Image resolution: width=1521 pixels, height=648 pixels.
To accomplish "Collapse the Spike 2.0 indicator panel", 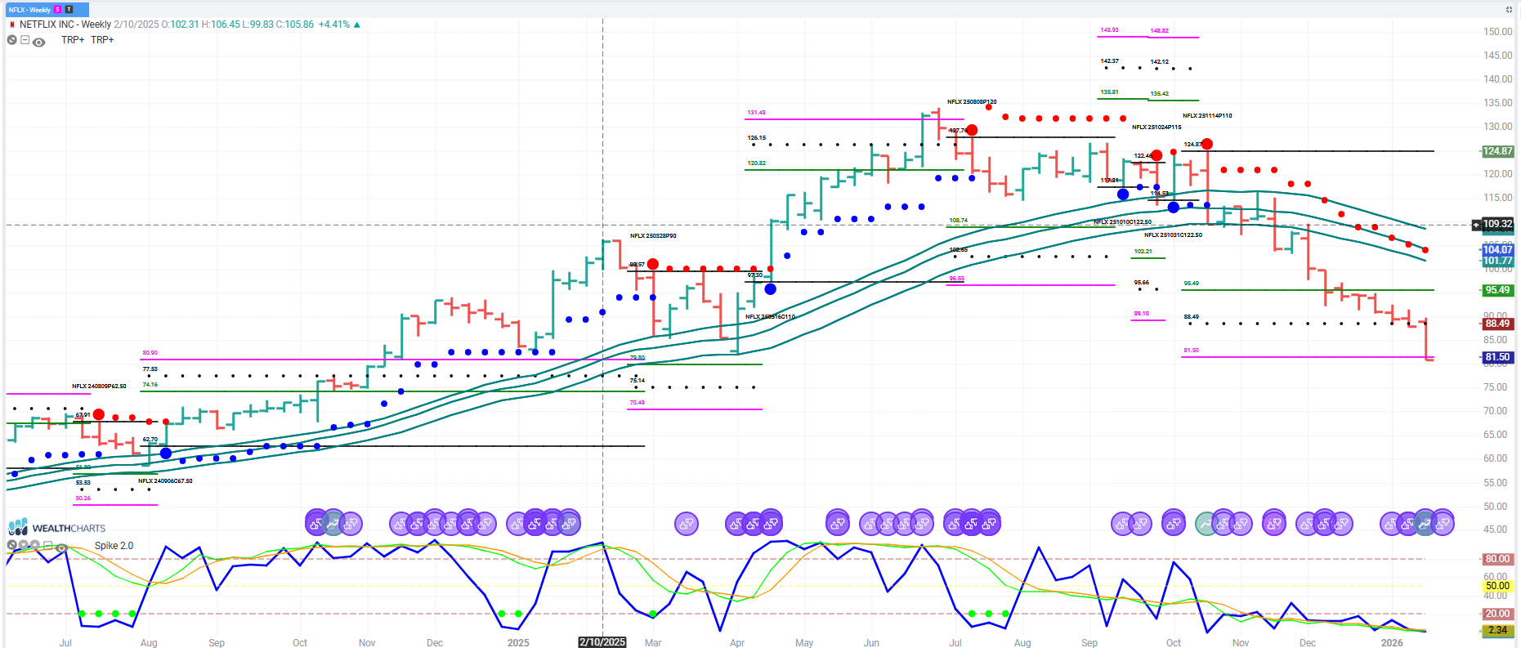I will pyautogui.click(x=48, y=545).
